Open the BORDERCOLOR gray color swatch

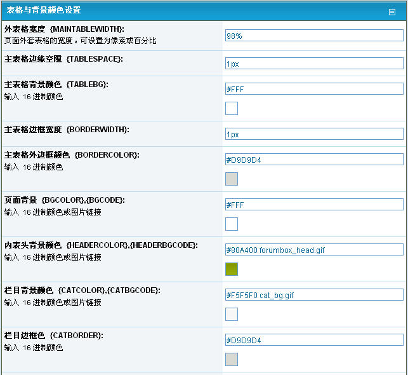click(x=232, y=179)
